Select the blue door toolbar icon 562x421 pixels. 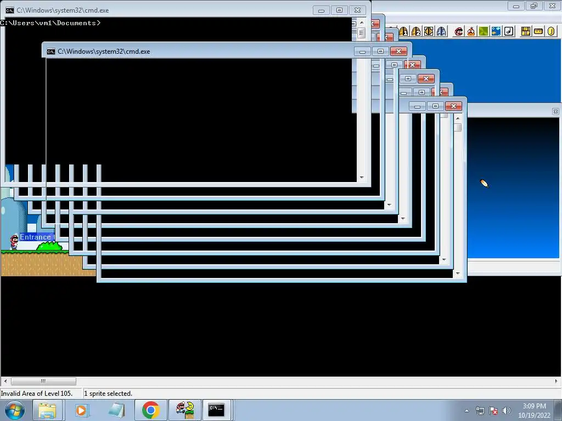click(x=441, y=31)
